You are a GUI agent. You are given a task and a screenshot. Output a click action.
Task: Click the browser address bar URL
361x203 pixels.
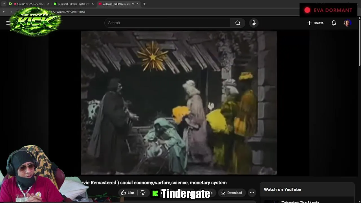pyautogui.click(x=68, y=12)
